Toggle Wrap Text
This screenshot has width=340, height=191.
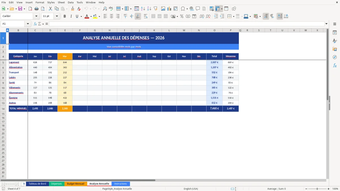pyautogui.click(x=146, y=16)
